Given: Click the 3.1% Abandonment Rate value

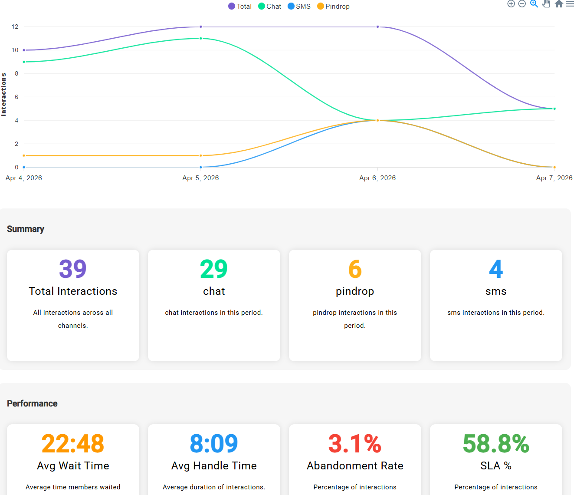Looking at the screenshot, I should tap(355, 444).
